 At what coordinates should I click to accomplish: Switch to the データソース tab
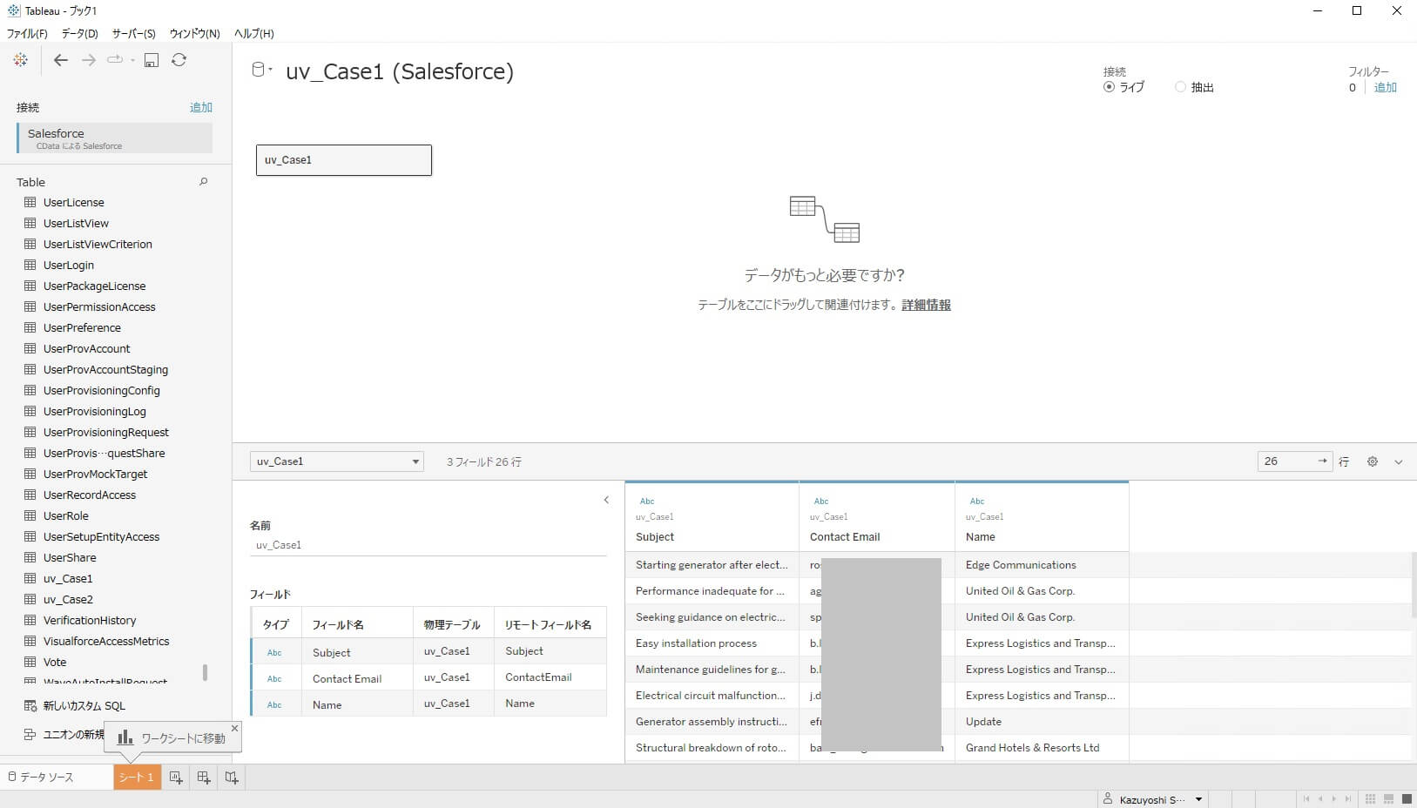[48, 777]
